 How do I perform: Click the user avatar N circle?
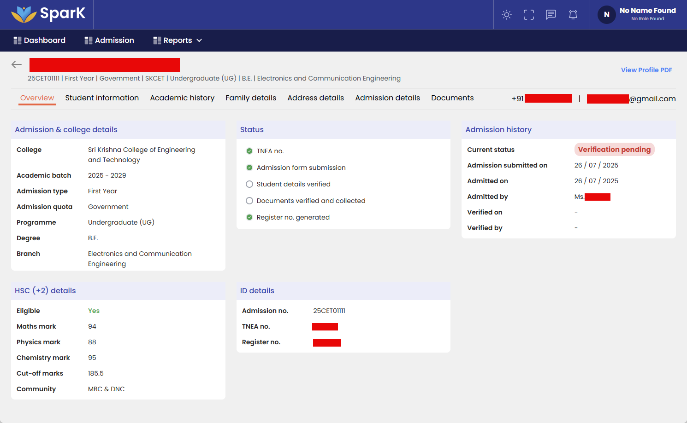(606, 15)
